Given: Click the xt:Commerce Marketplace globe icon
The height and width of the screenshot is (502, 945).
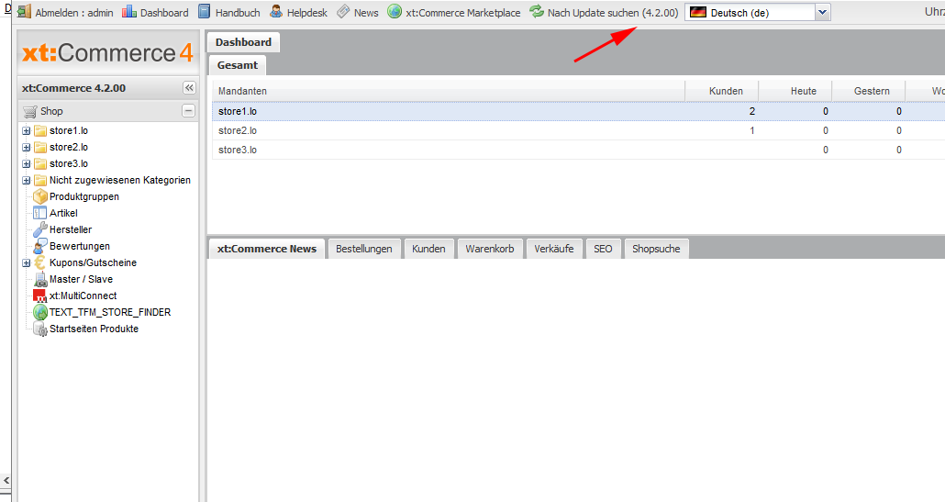Looking at the screenshot, I should point(395,11).
